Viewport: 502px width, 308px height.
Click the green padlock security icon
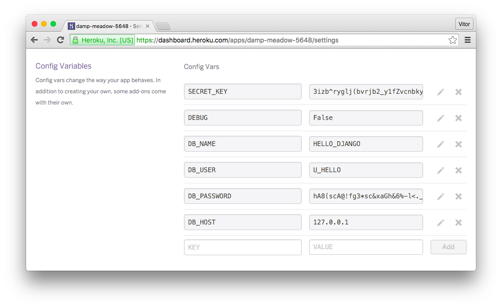click(75, 40)
